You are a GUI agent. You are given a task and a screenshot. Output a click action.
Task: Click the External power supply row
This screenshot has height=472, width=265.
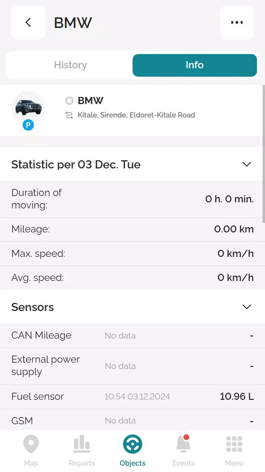point(132,366)
